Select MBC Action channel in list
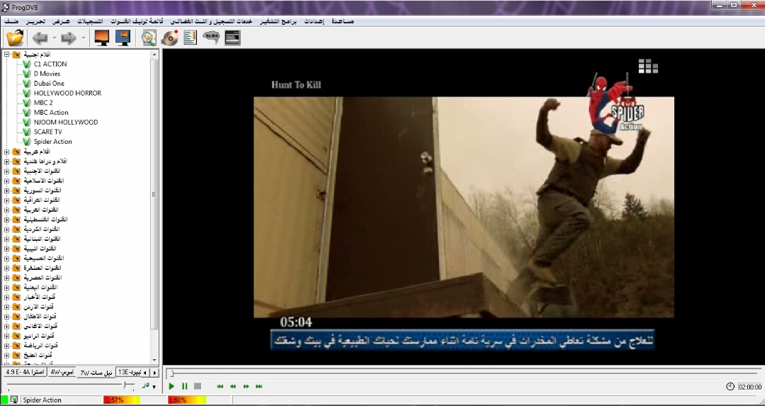Viewport: 765px width, 406px height. pyautogui.click(x=51, y=113)
